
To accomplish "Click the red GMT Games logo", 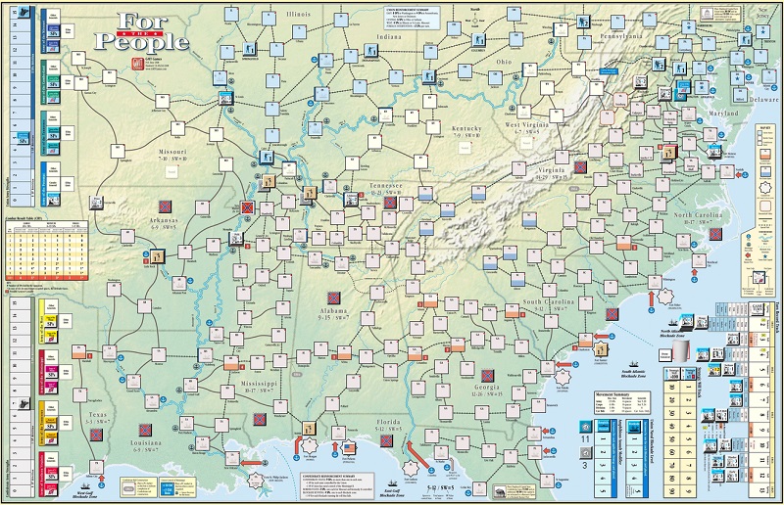I will click(x=137, y=63).
